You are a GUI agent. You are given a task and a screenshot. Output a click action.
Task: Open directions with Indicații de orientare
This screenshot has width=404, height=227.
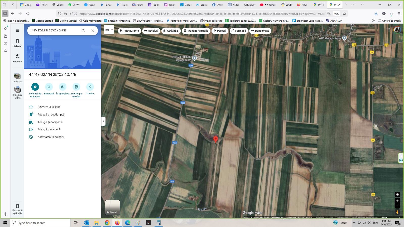click(35, 87)
